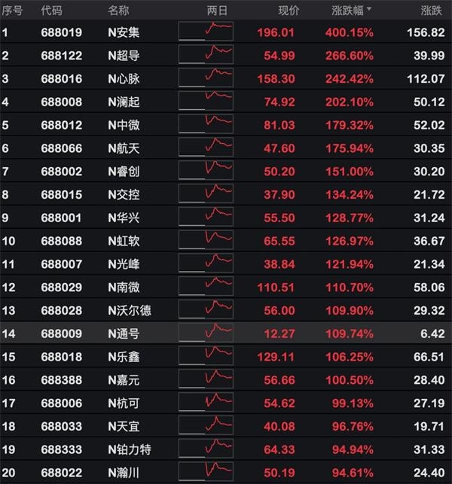Sort by the 代码 column header

click(x=51, y=11)
